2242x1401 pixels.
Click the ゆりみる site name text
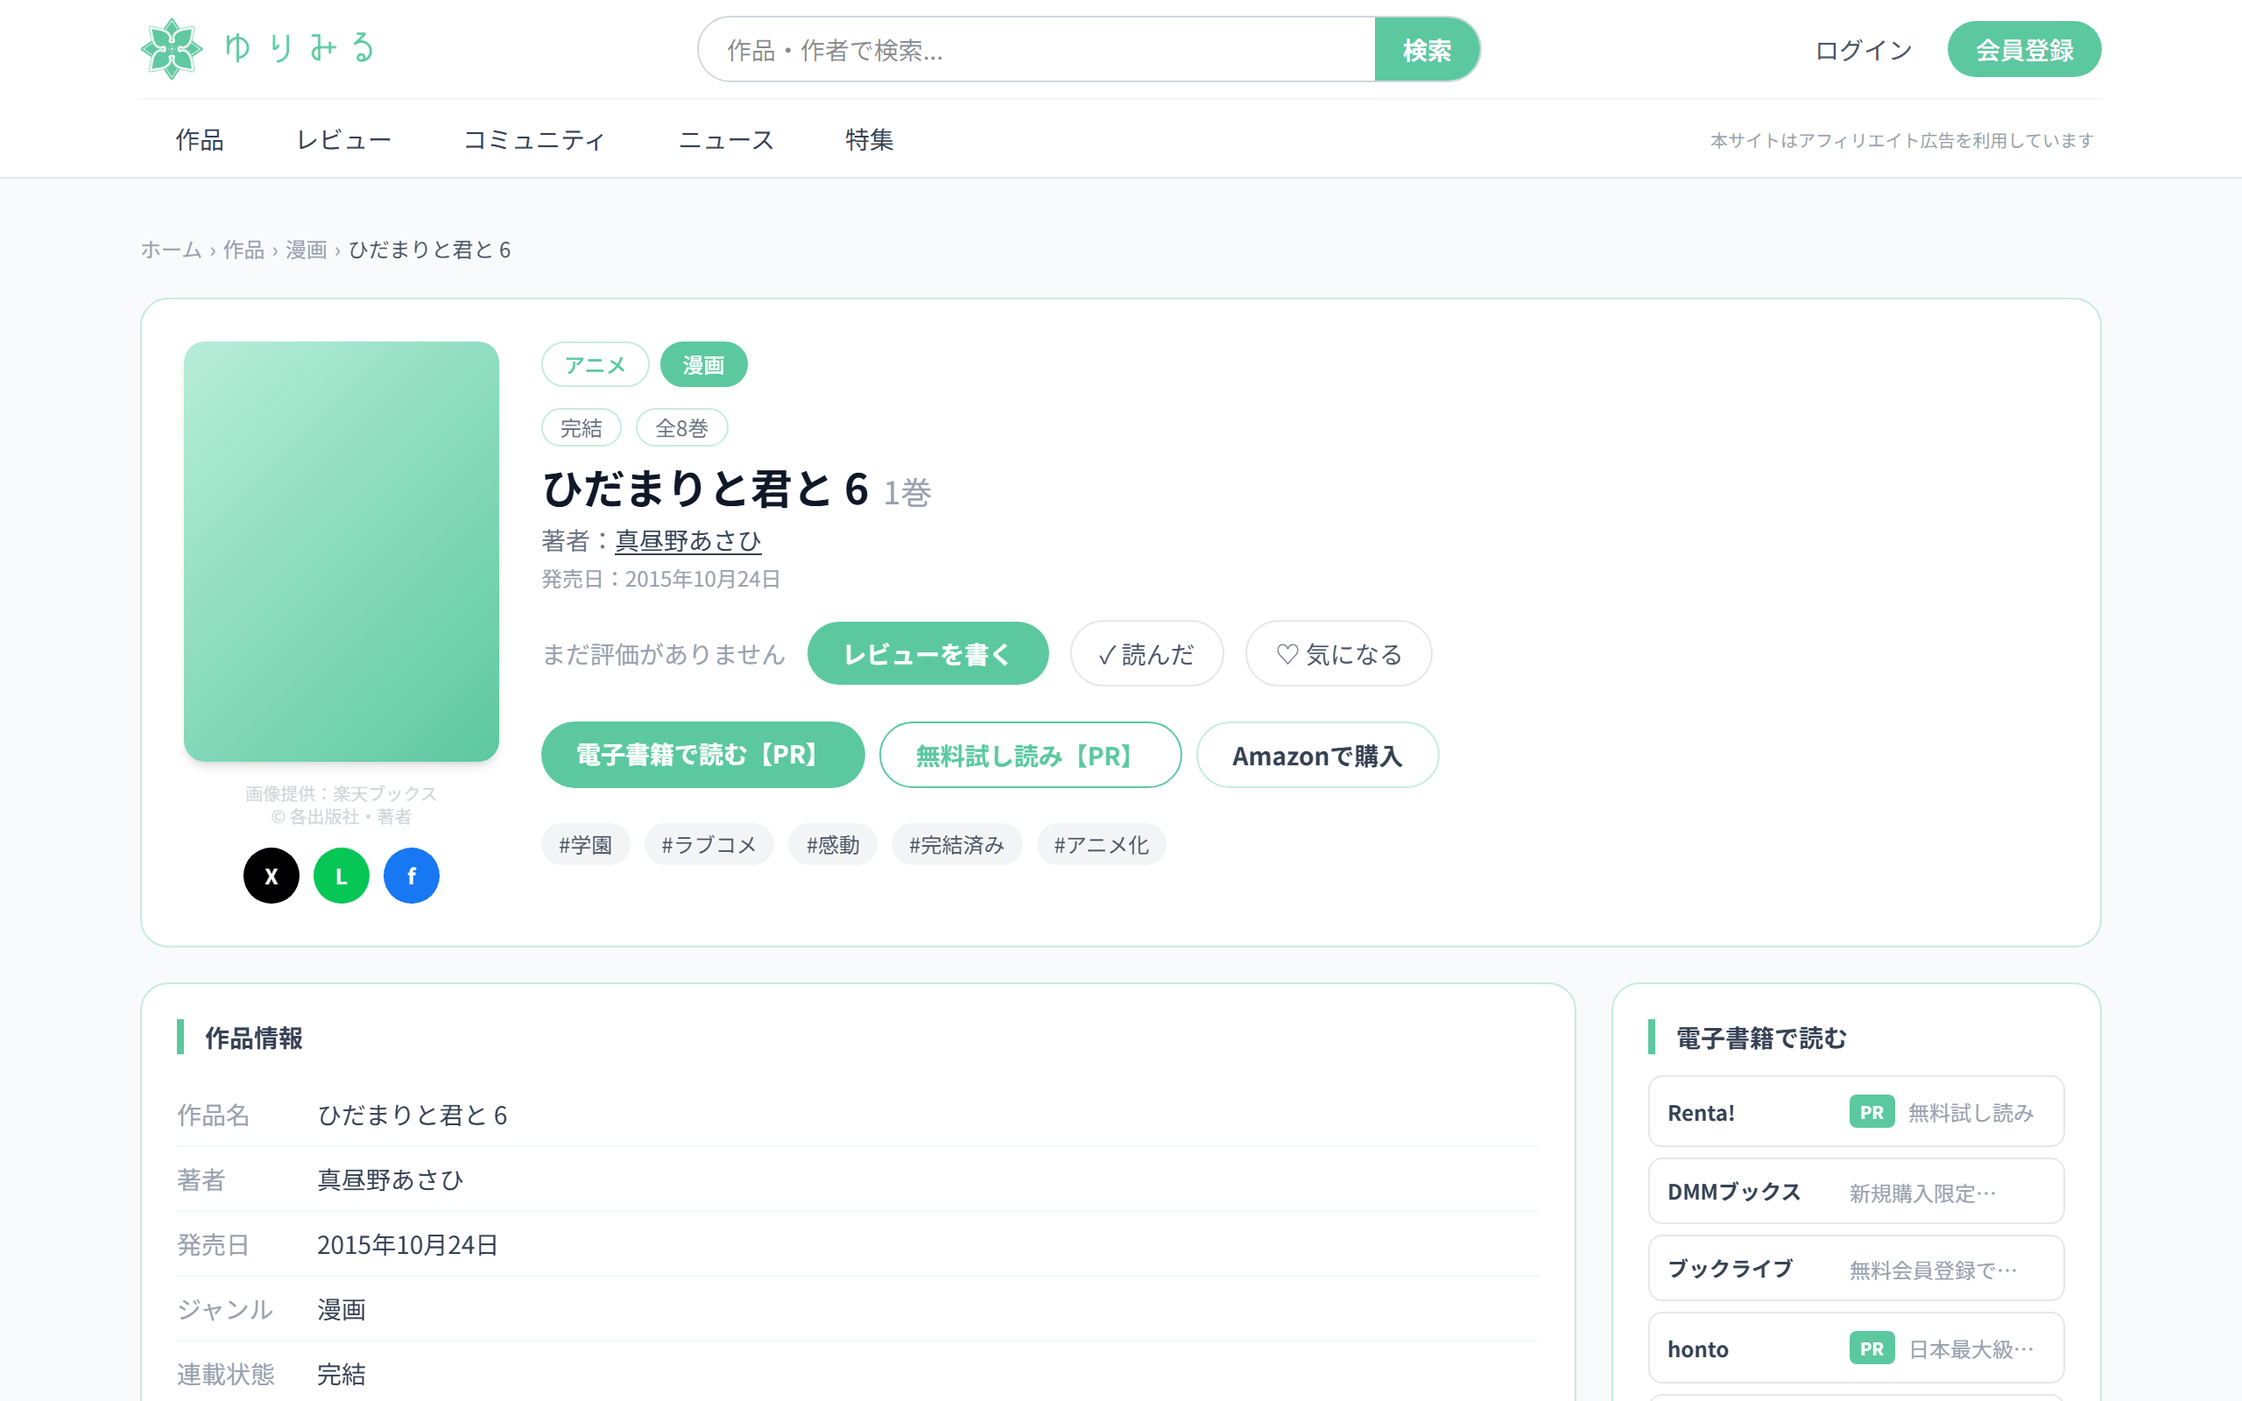tap(299, 48)
